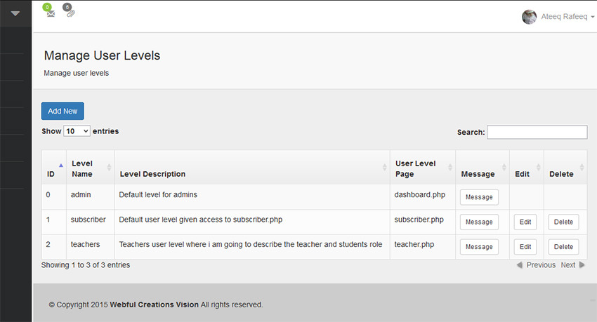Sort by User Level Page column
This screenshot has height=322, width=597.
(423, 167)
